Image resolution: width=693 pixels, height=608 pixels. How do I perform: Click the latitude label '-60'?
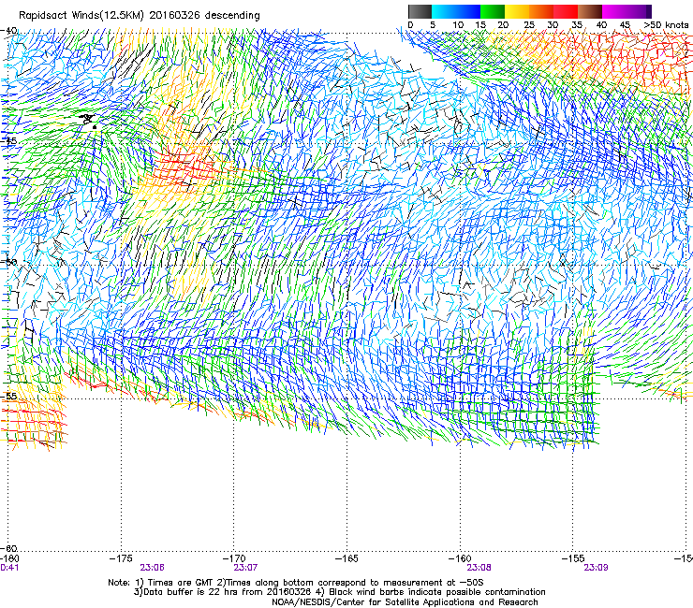(x=9, y=548)
